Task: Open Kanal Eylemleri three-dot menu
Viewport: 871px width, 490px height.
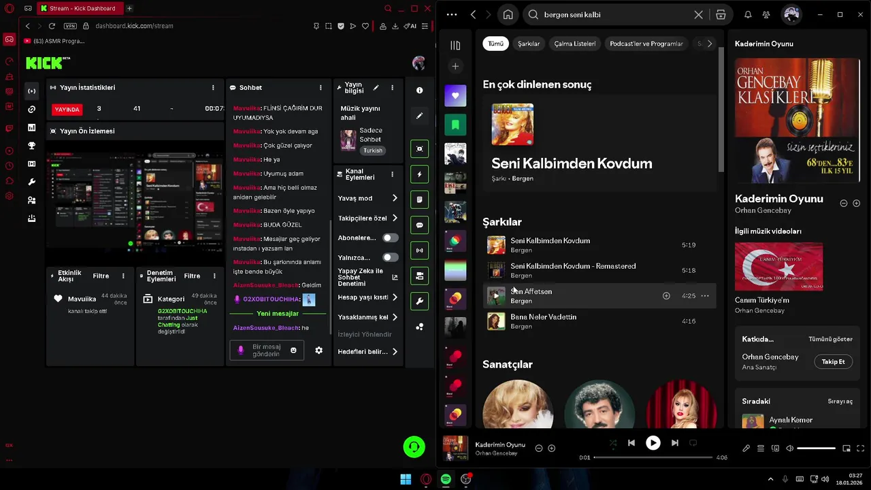Action: 392,174
